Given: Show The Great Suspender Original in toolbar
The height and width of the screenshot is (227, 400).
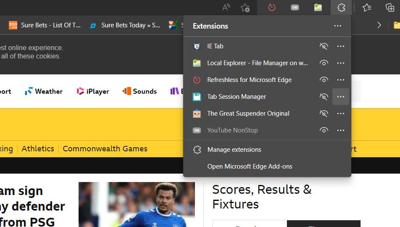Looking at the screenshot, I should pos(324,113).
